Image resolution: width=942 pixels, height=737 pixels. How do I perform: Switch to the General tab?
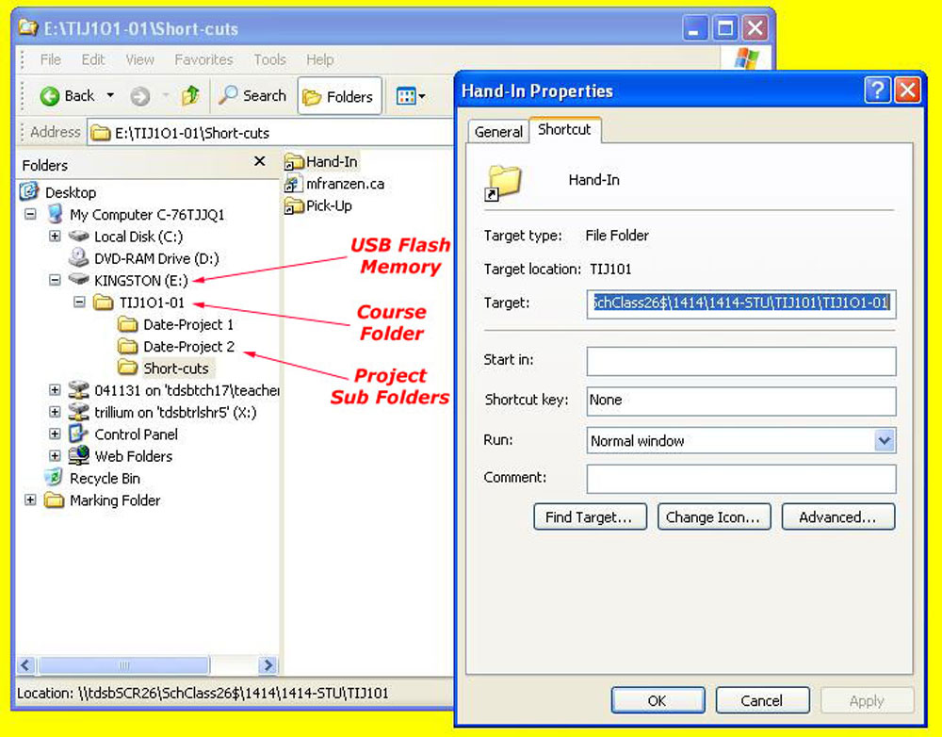(498, 132)
